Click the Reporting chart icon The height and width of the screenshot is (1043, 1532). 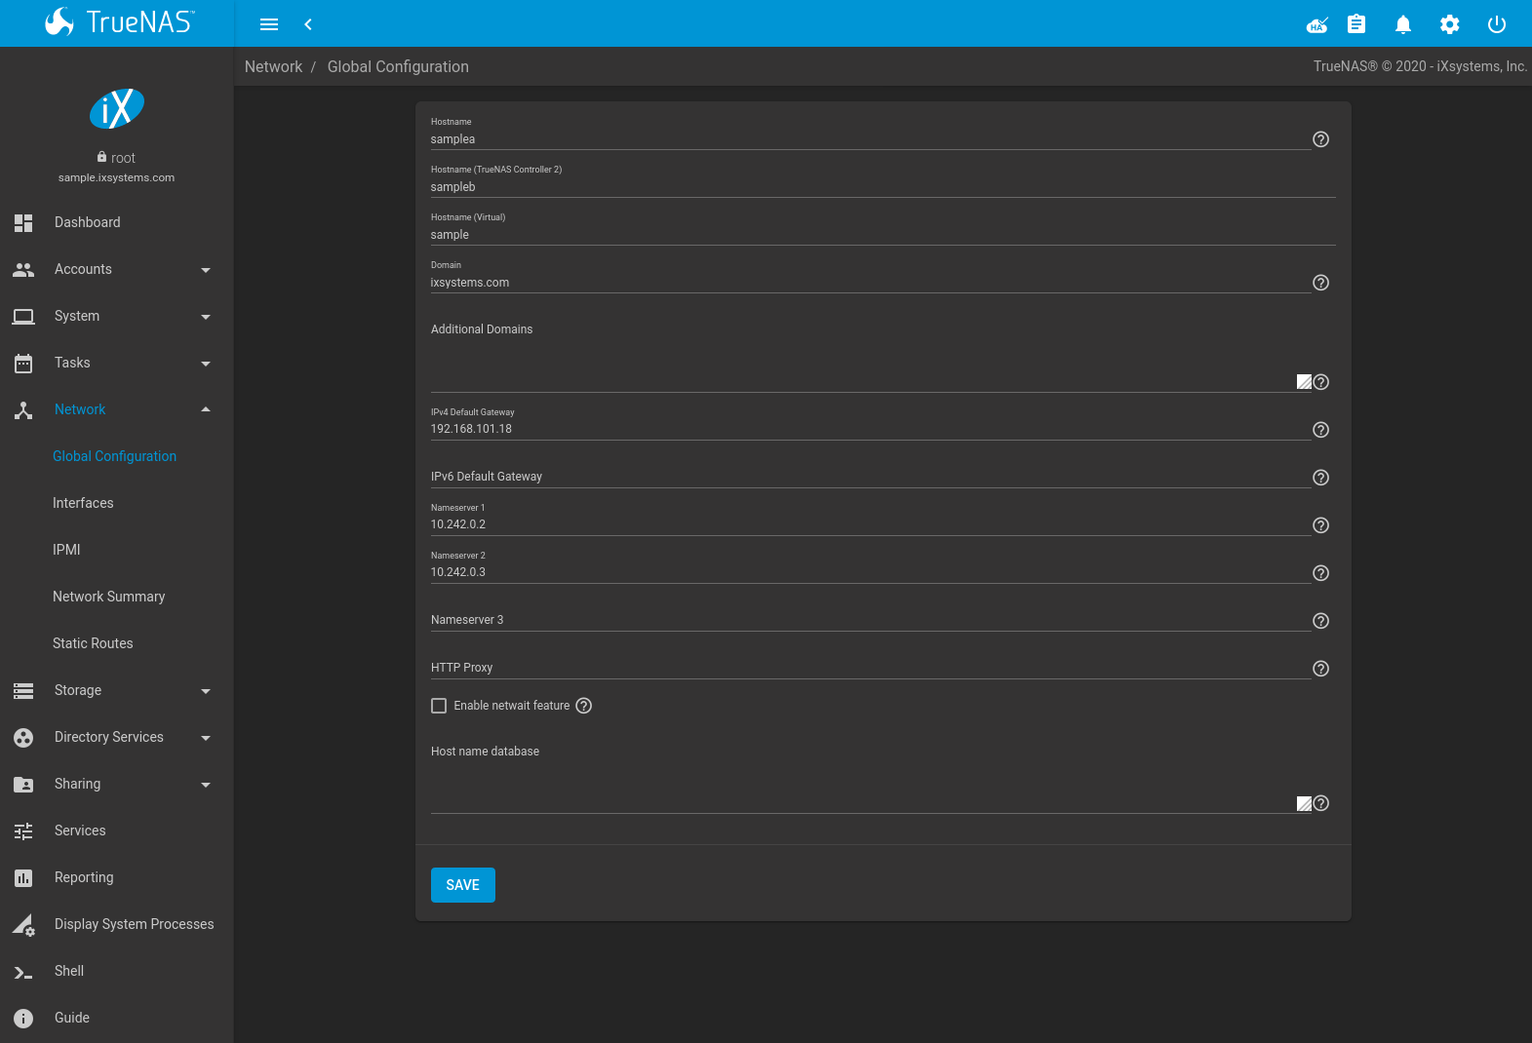pos(23,877)
